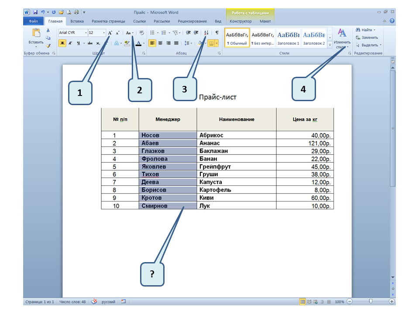Click the Sort (A-Z) icon
The width and height of the screenshot is (419, 314).
[206, 33]
